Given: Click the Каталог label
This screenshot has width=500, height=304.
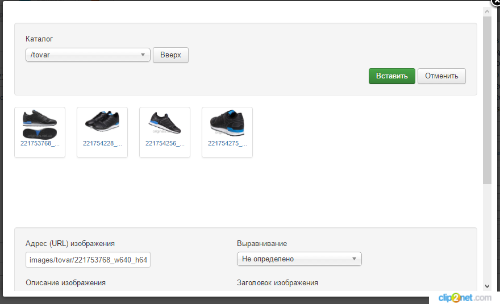Looking at the screenshot, I should (39, 39).
